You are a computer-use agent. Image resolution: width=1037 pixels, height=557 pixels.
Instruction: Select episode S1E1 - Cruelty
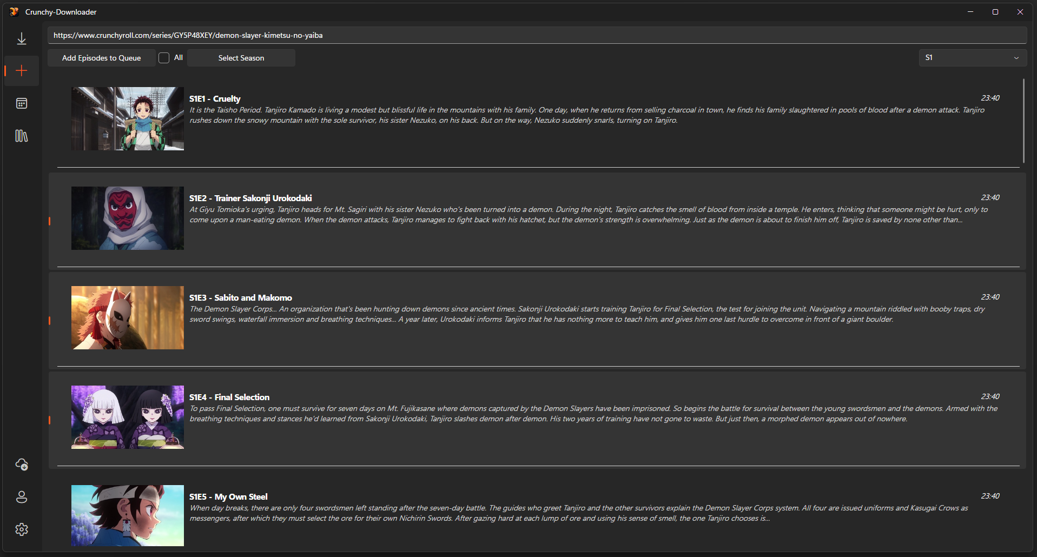[215, 98]
